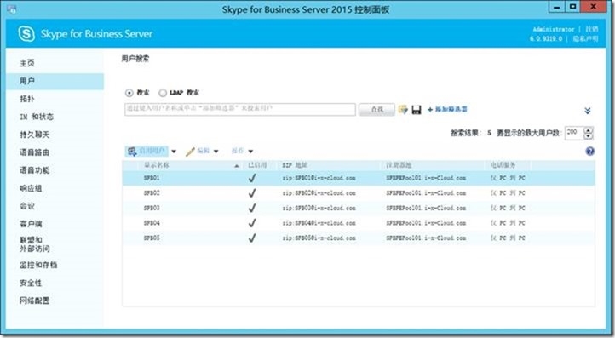615x338 pixels.
Task: Toggle sort arrow on 显示名称 column
Action: (x=237, y=166)
